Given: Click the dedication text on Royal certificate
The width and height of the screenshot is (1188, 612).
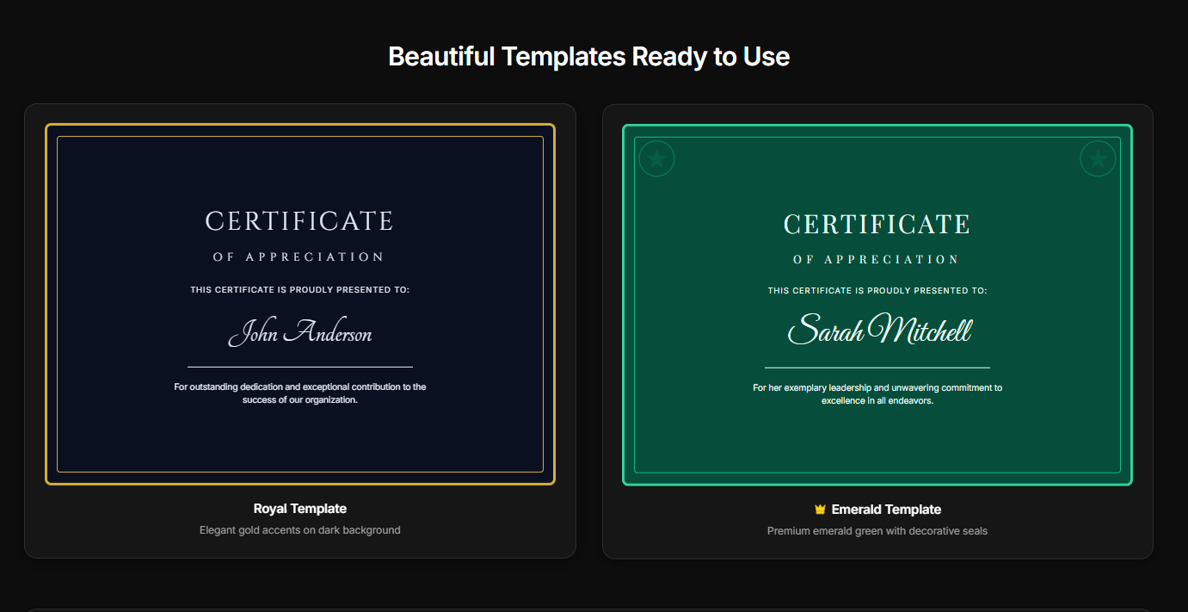Looking at the screenshot, I should click(x=299, y=393).
